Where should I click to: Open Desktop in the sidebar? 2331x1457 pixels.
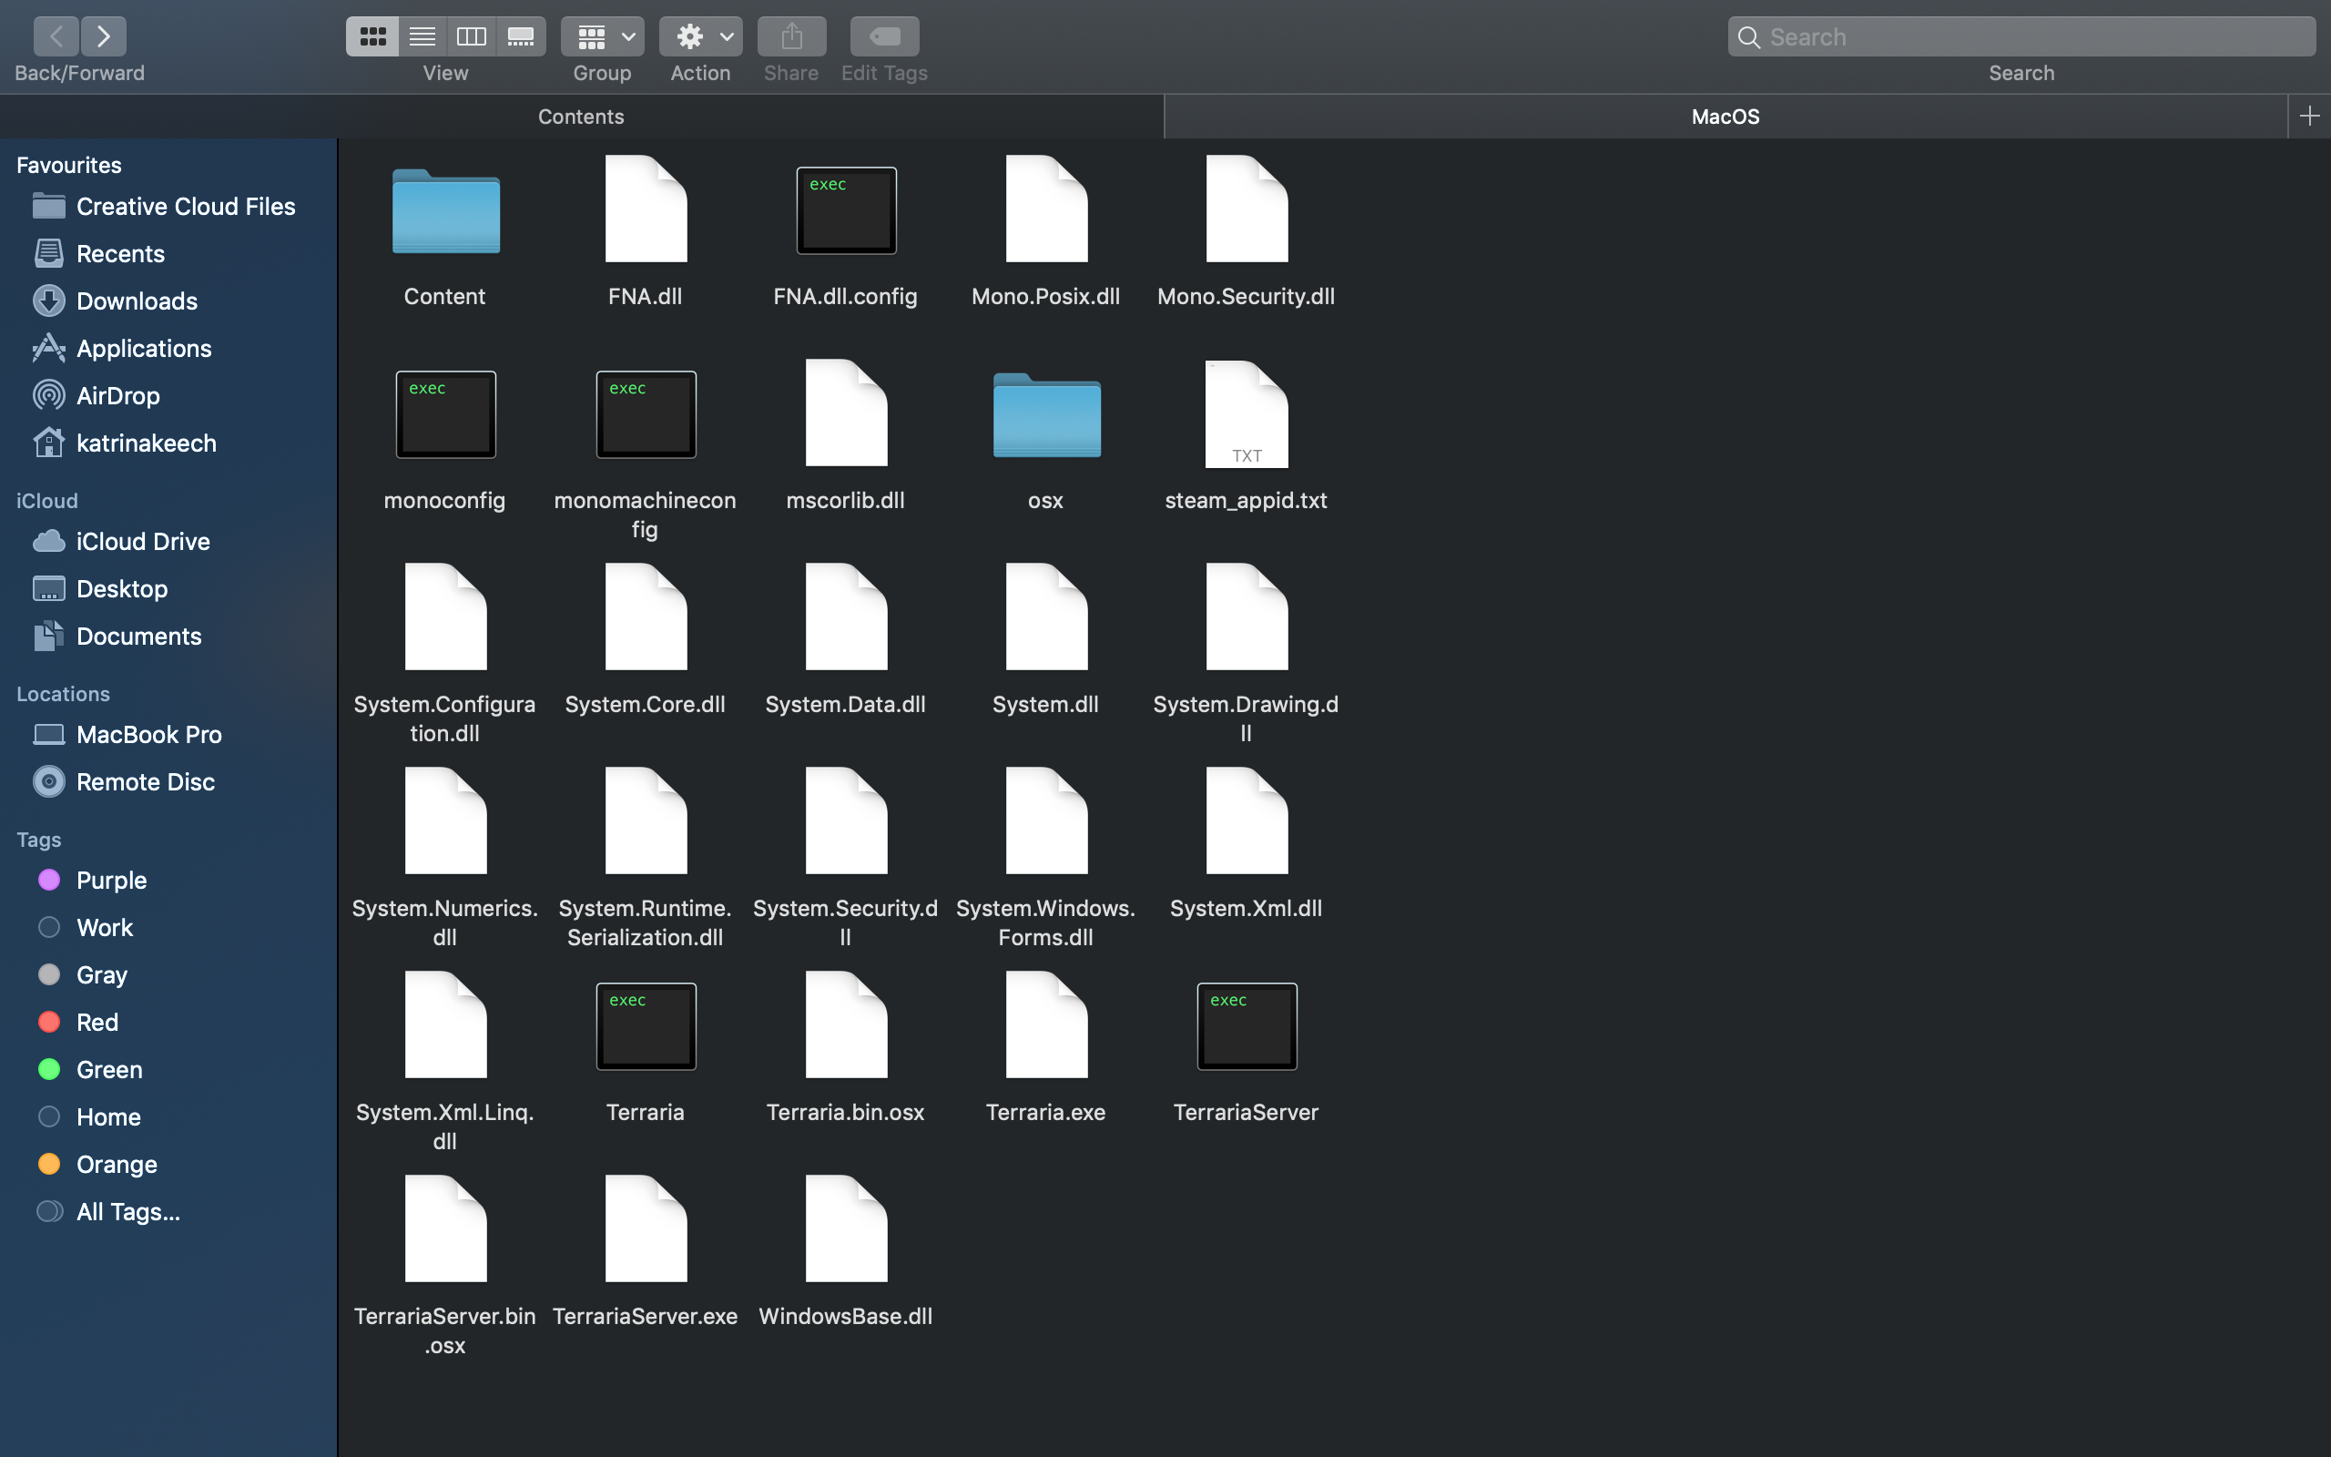point(168,589)
